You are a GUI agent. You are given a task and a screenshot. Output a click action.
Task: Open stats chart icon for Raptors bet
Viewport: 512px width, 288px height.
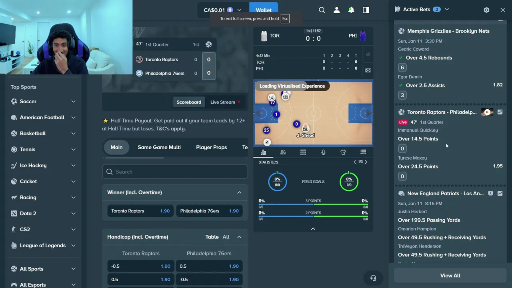[500, 112]
